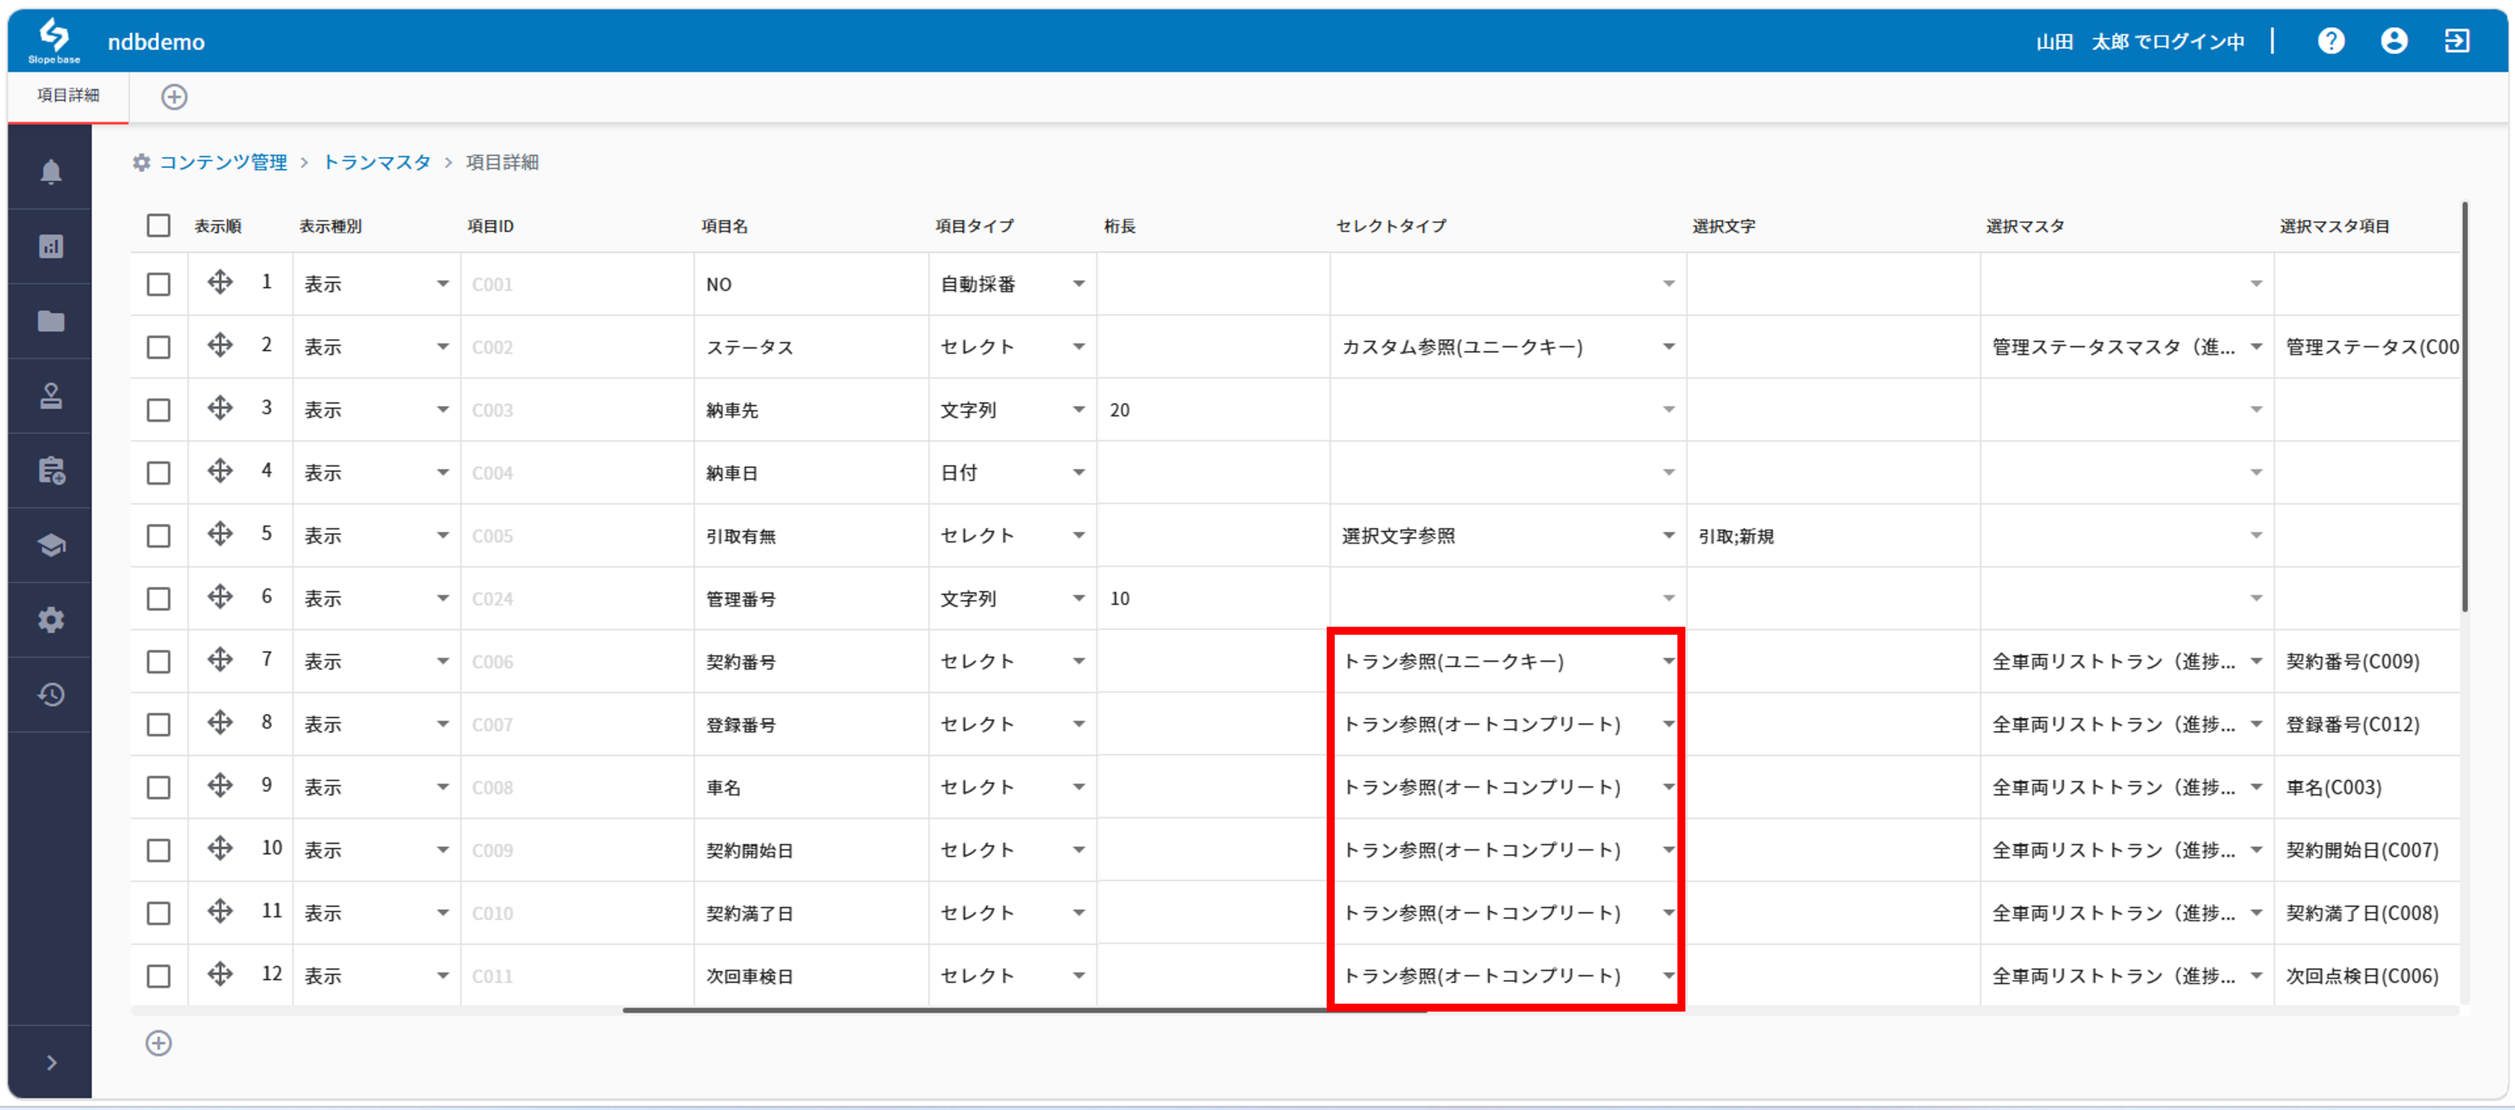Click the move handle for 契約番号 row
The image size is (2515, 1110).
click(x=220, y=660)
